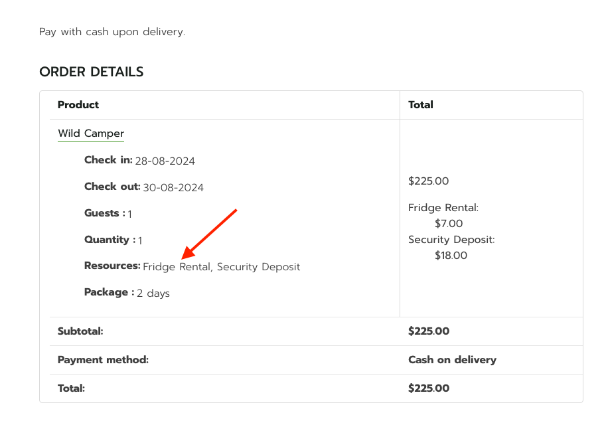Click the Fridge Rental $7.00 amount
The height and width of the screenshot is (421, 604).
449,224
